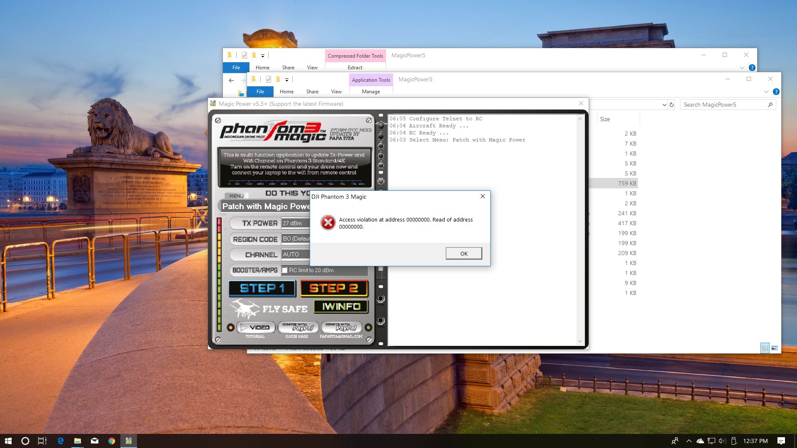The height and width of the screenshot is (448, 797).
Task: Open Windows Start menu
Action: point(8,441)
